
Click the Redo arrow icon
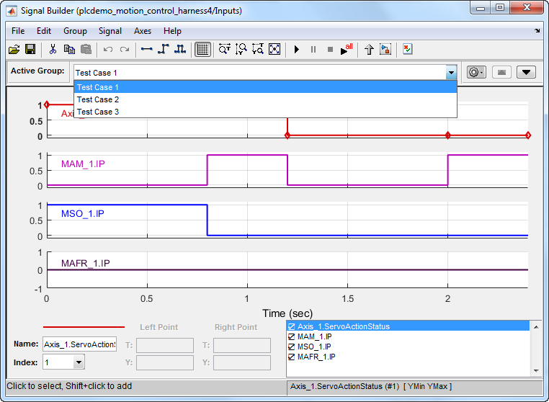pos(125,50)
